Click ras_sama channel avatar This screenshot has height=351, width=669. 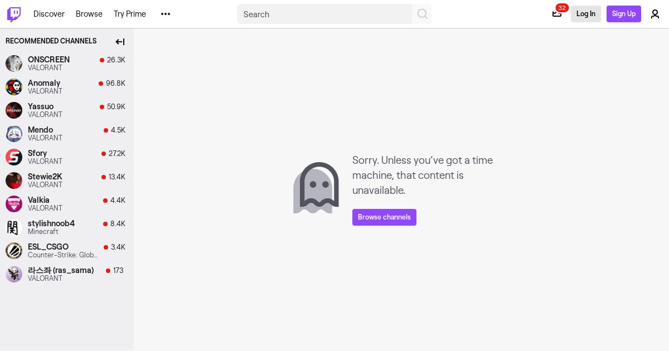pos(14,274)
